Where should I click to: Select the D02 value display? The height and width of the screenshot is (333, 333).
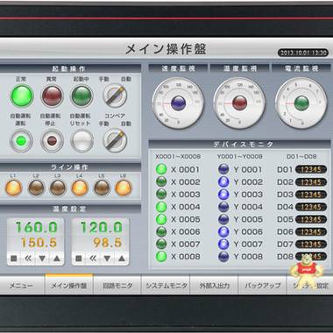click(x=311, y=182)
